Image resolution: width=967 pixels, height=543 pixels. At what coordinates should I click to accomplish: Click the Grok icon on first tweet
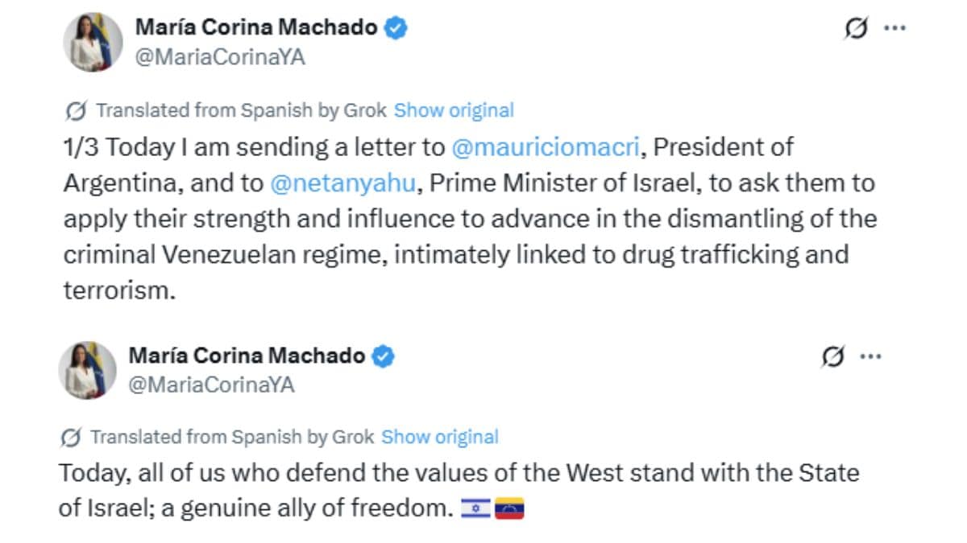coord(856,28)
